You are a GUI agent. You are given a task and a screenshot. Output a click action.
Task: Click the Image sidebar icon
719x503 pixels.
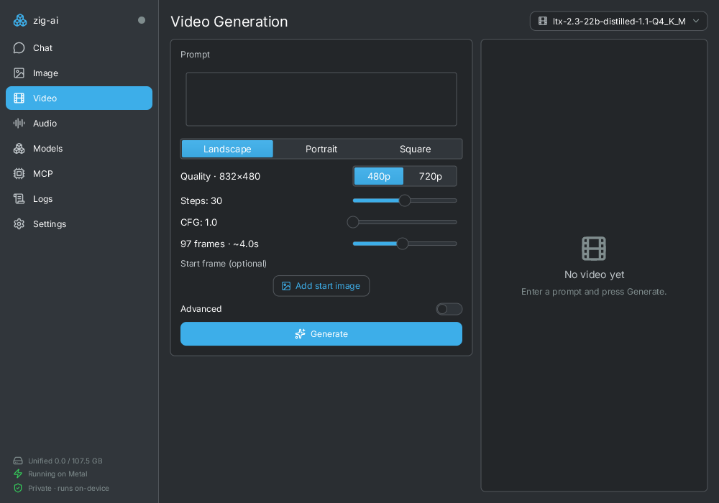click(x=19, y=73)
